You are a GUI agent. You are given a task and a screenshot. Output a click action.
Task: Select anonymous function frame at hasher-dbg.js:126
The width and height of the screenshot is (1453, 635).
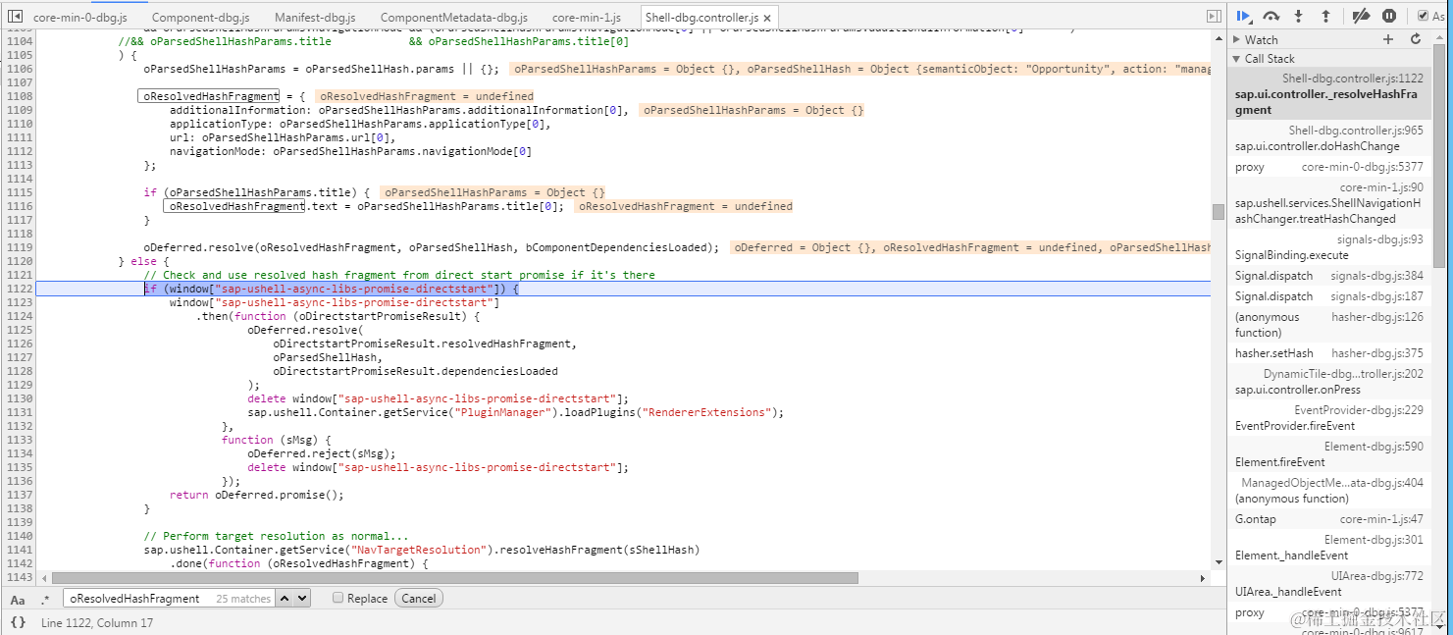click(x=1328, y=325)
